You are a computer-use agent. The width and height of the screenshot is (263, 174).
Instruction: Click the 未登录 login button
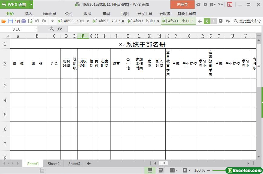pos(182,5)
